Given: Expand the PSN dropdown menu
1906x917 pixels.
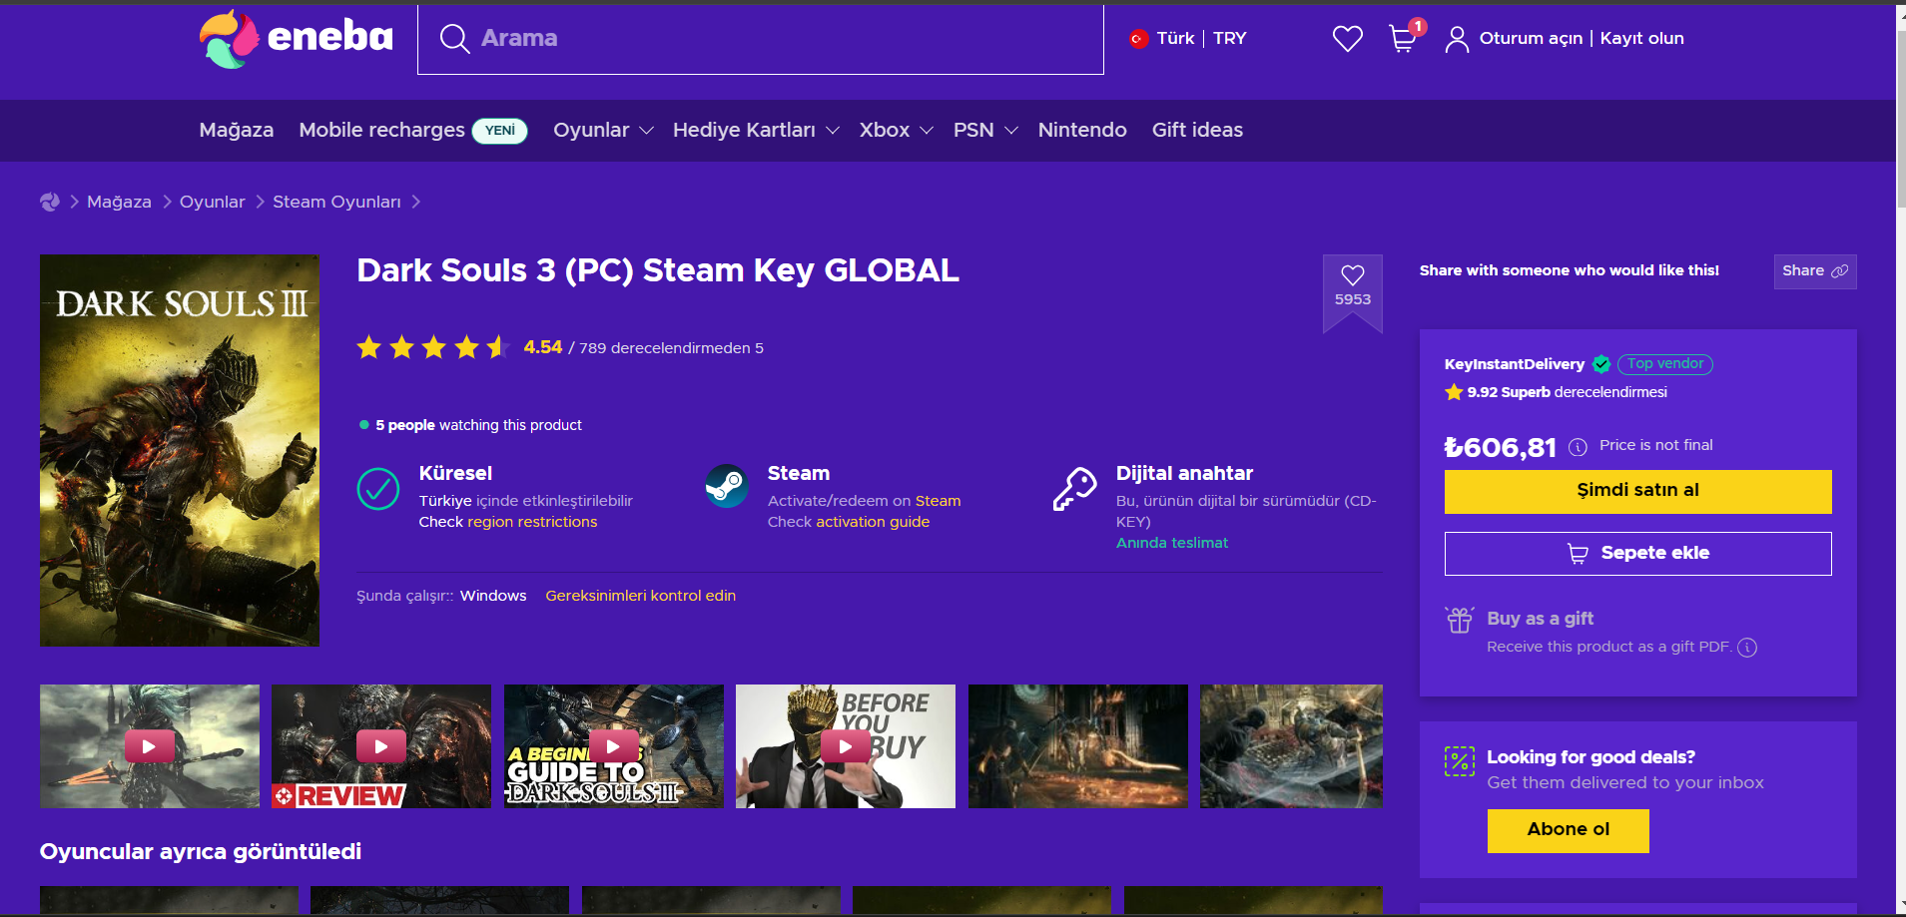Looking at the screenshot, I should [985, 131].
